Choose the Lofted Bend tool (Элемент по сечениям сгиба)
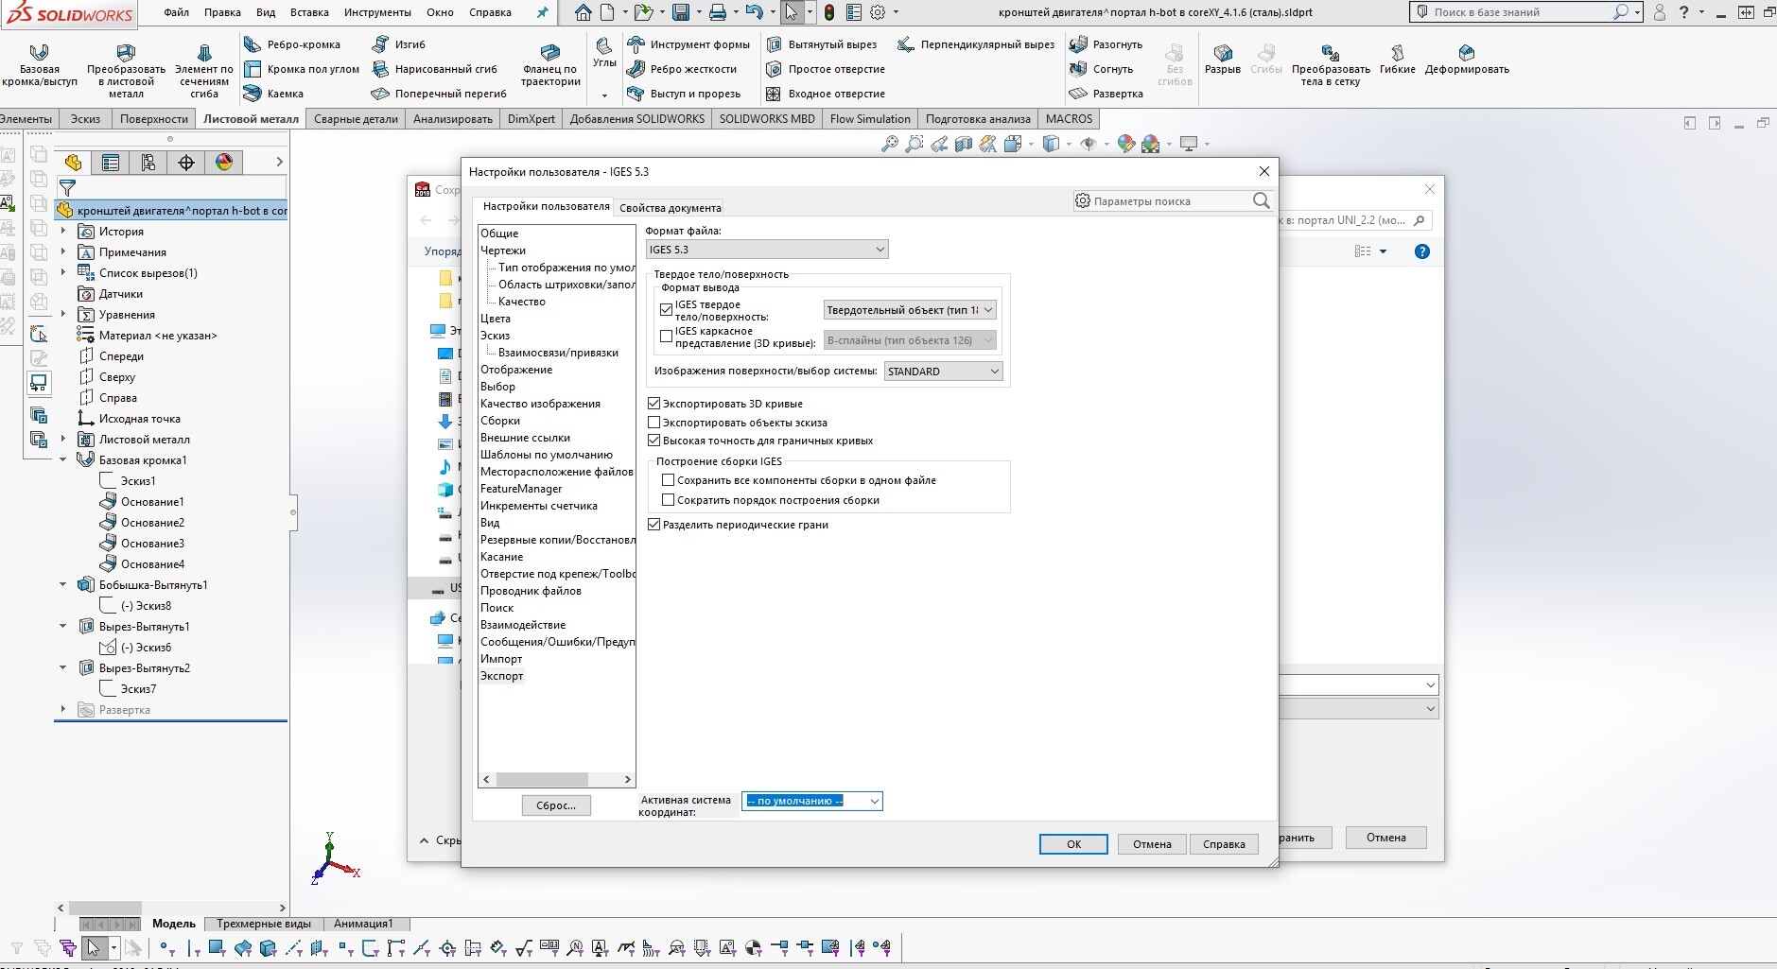1777x969 pixels. [x=204, y=70]
